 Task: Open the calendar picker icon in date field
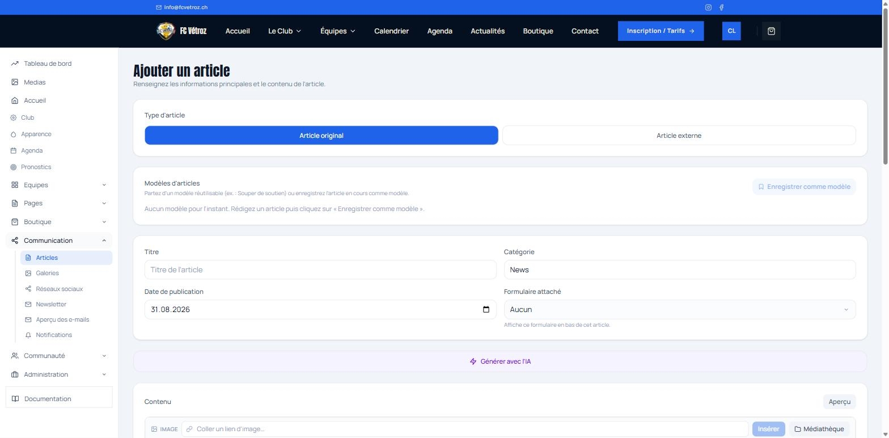point(486,310)
